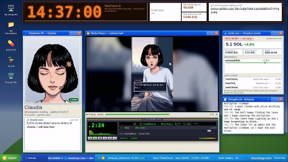The image size is (288, 162).
Task: Click the onboard/SOL pool range slider
Action: coord(253,63)
